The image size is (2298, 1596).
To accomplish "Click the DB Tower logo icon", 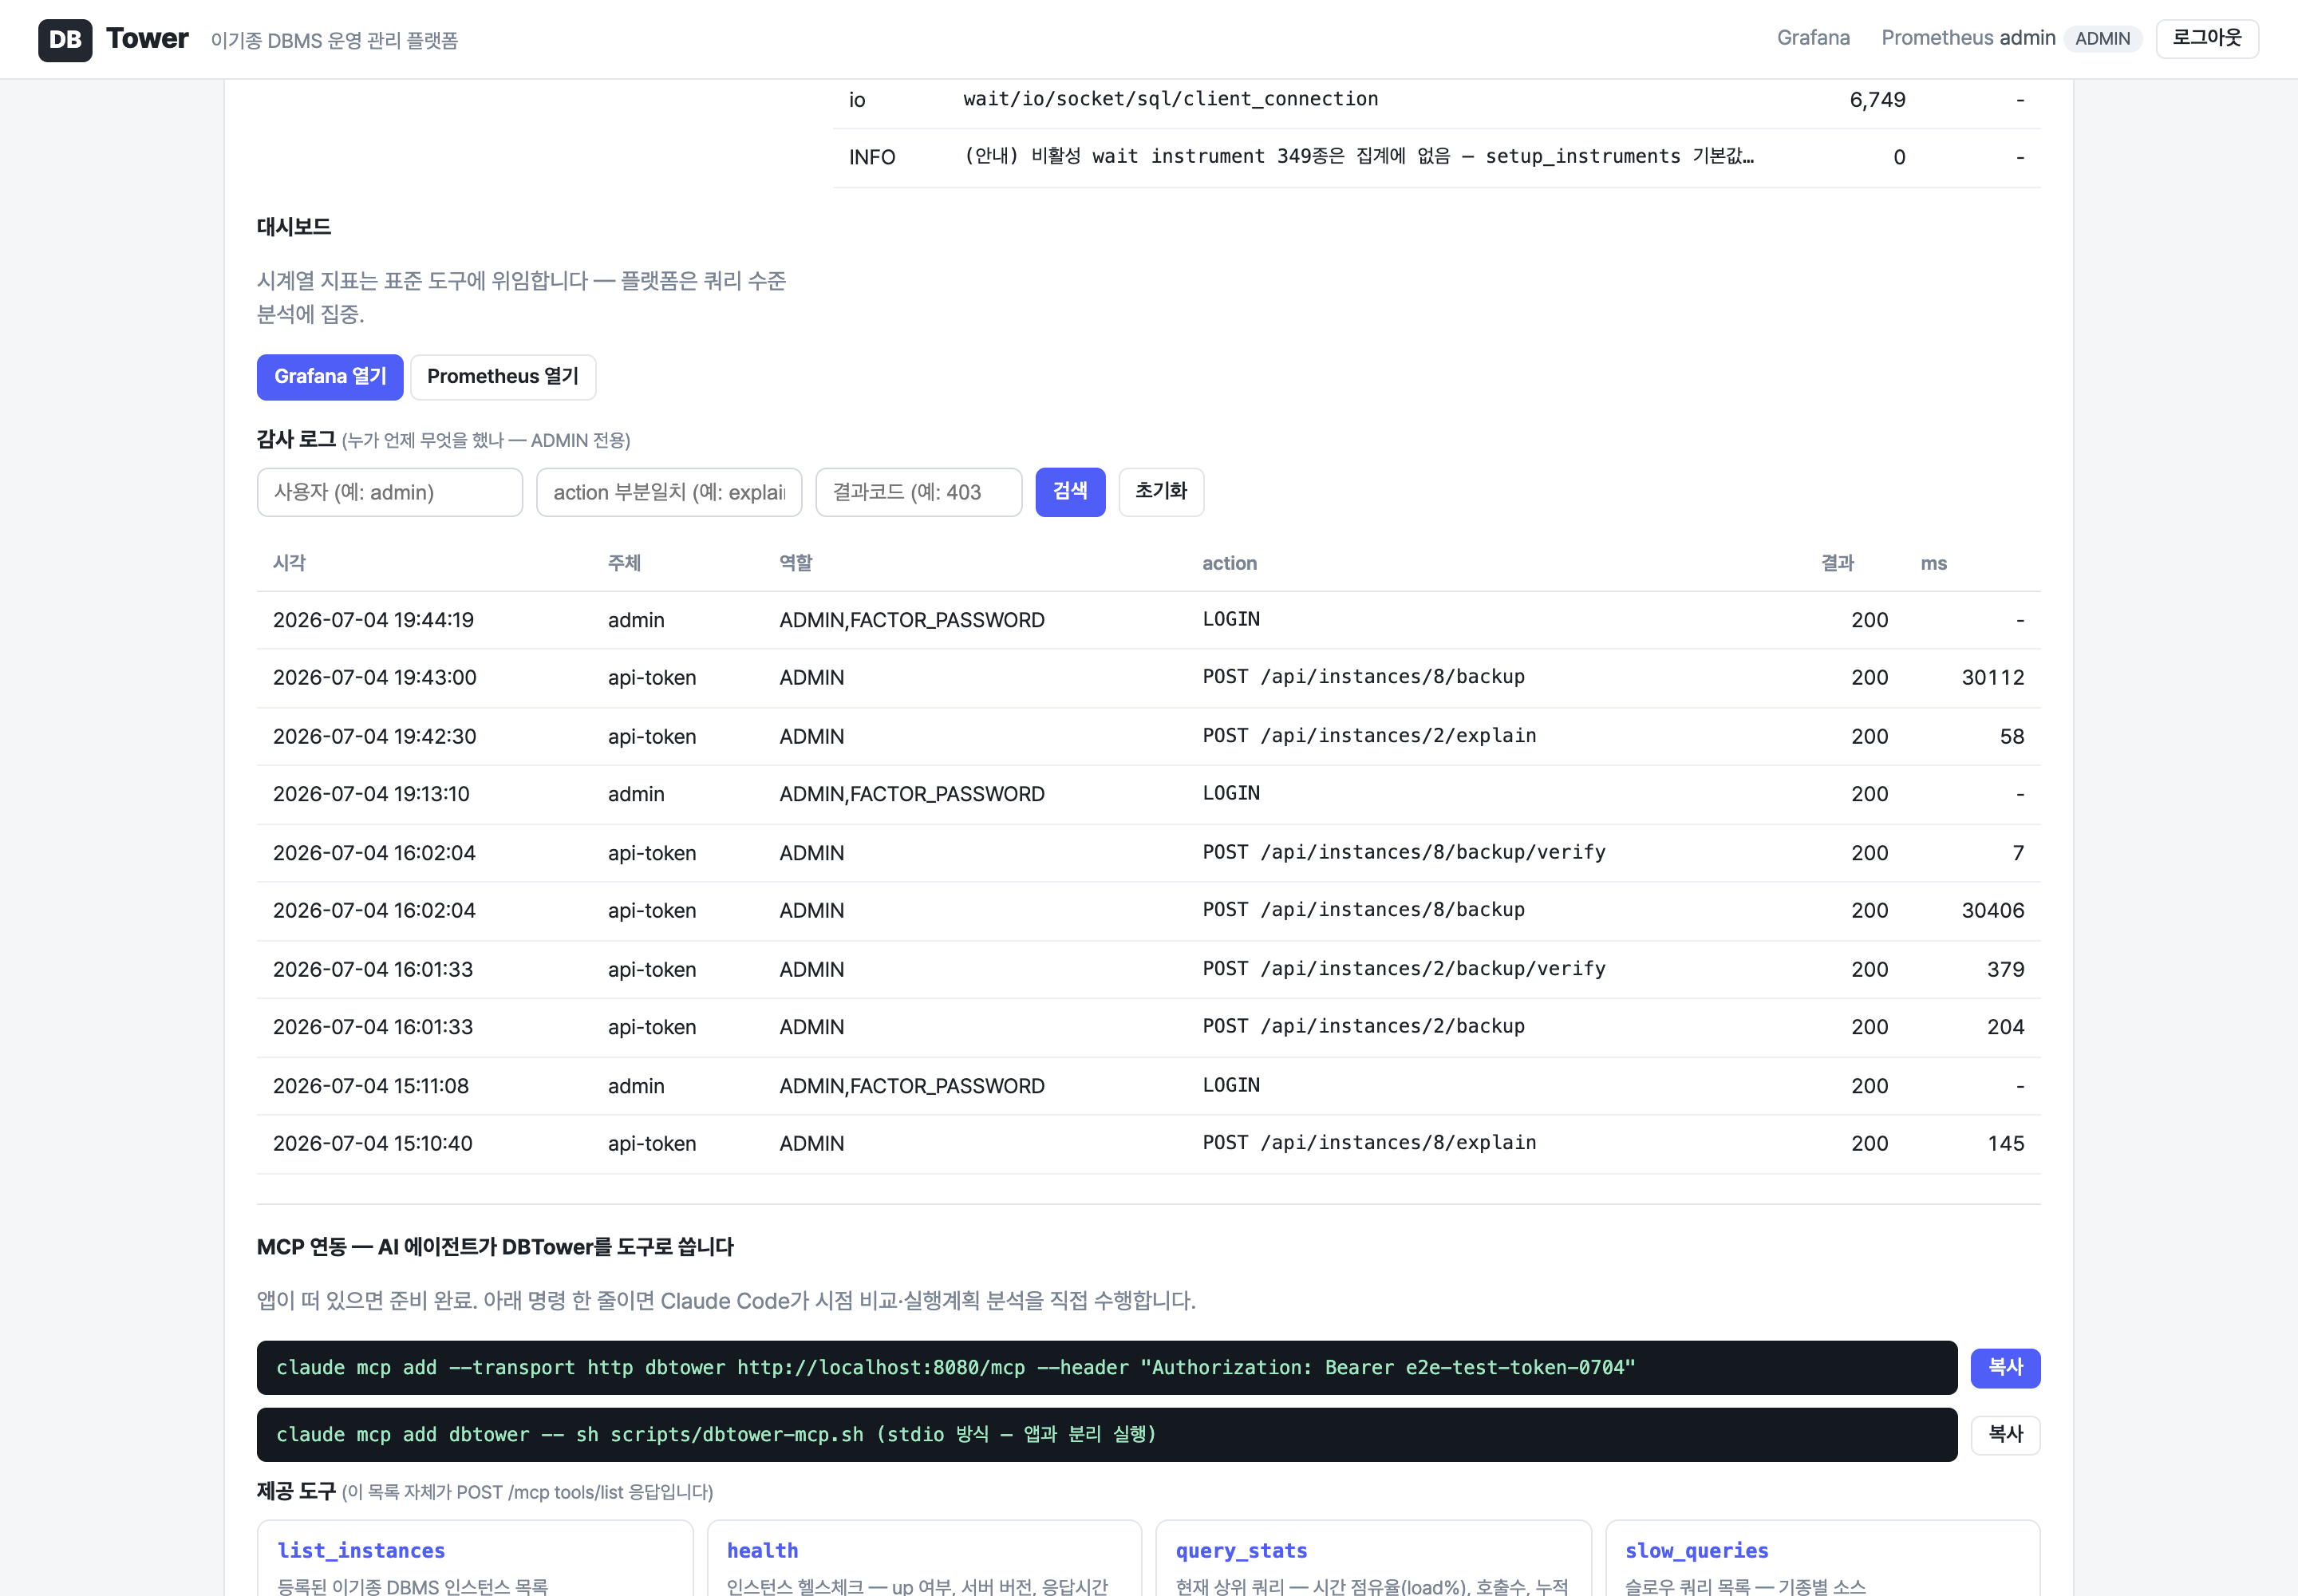I will 65,40.
